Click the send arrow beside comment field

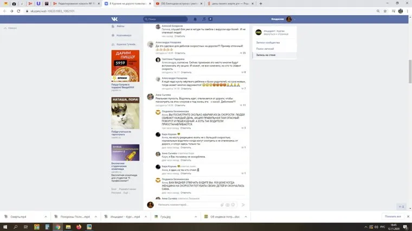click(x=243, y=205)
